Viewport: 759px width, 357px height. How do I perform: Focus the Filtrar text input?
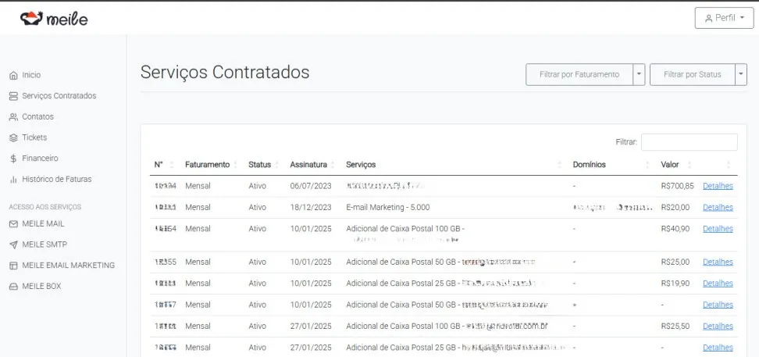[x=690, y=142]
